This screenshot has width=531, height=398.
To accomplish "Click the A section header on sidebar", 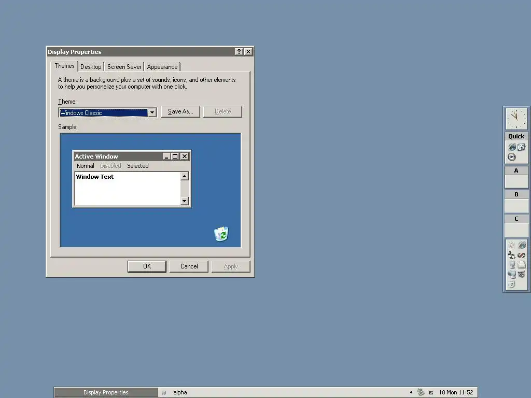I will 516,170.
